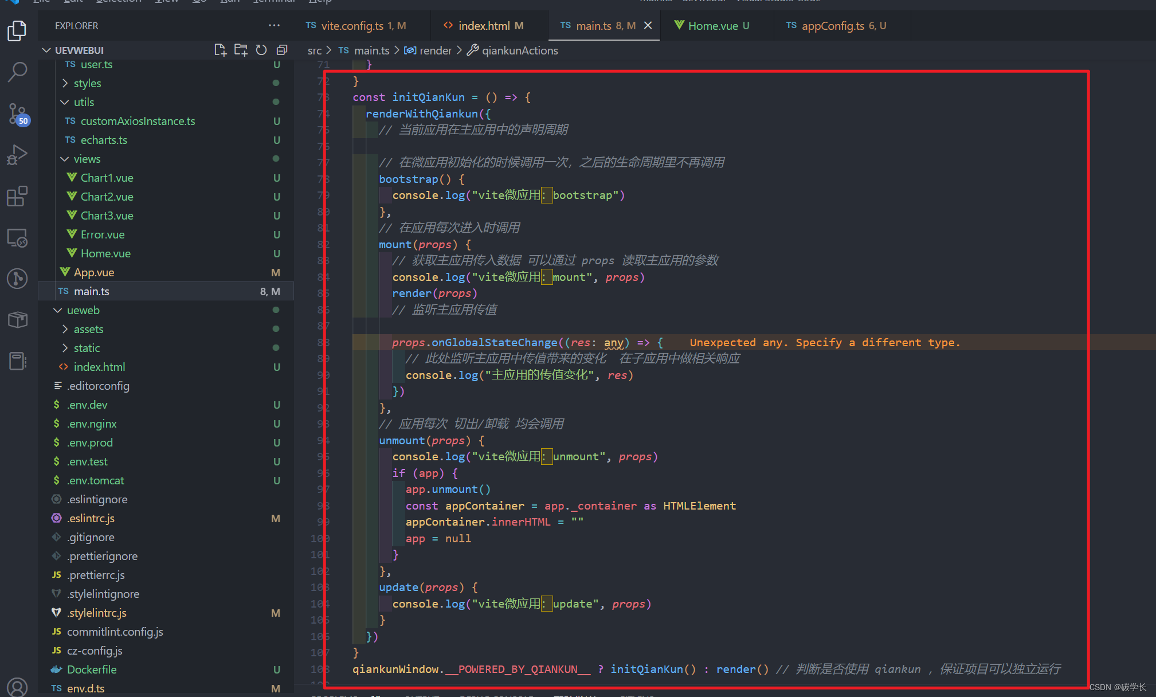Refresh the explorer file tree
Image resolution: width=1156 pixels, height=697 pixels.
(x=261, y=50)
